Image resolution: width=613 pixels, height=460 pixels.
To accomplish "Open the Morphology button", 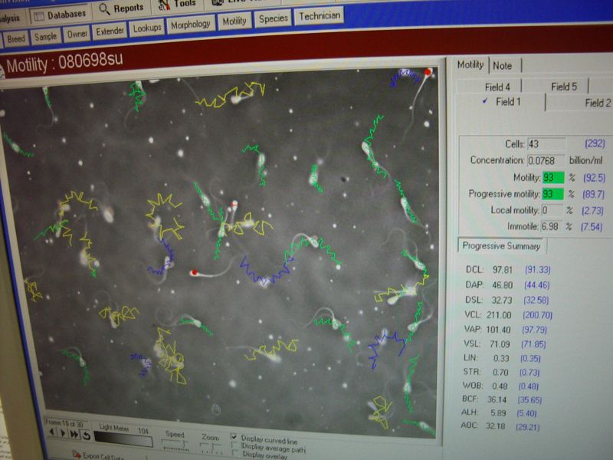I will coord(190,25).
